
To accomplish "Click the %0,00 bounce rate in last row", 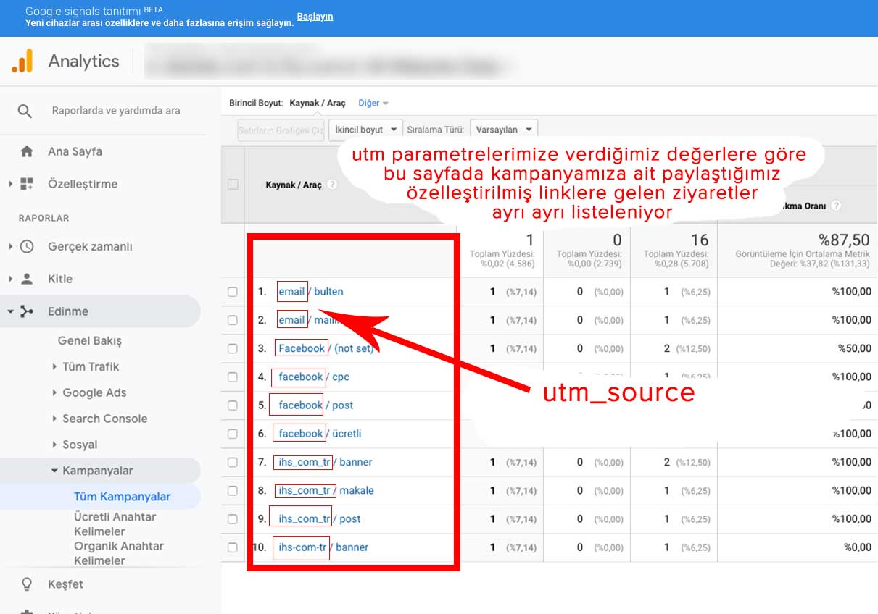I will 858,547.
